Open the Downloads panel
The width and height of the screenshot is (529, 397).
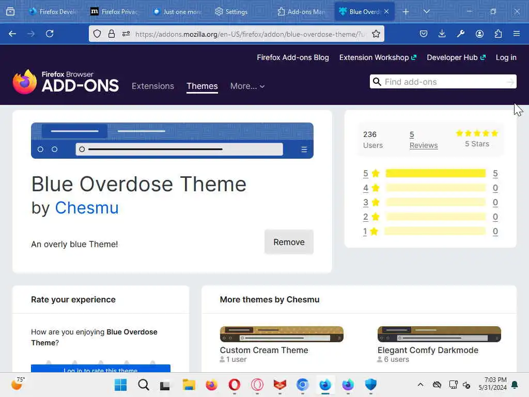click(442, 34)
